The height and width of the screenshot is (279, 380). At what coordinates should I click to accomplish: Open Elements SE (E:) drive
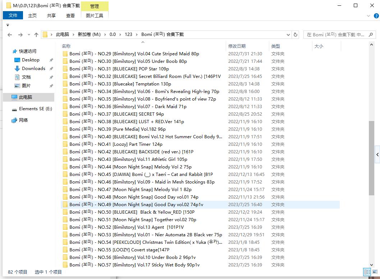point(35,109)
